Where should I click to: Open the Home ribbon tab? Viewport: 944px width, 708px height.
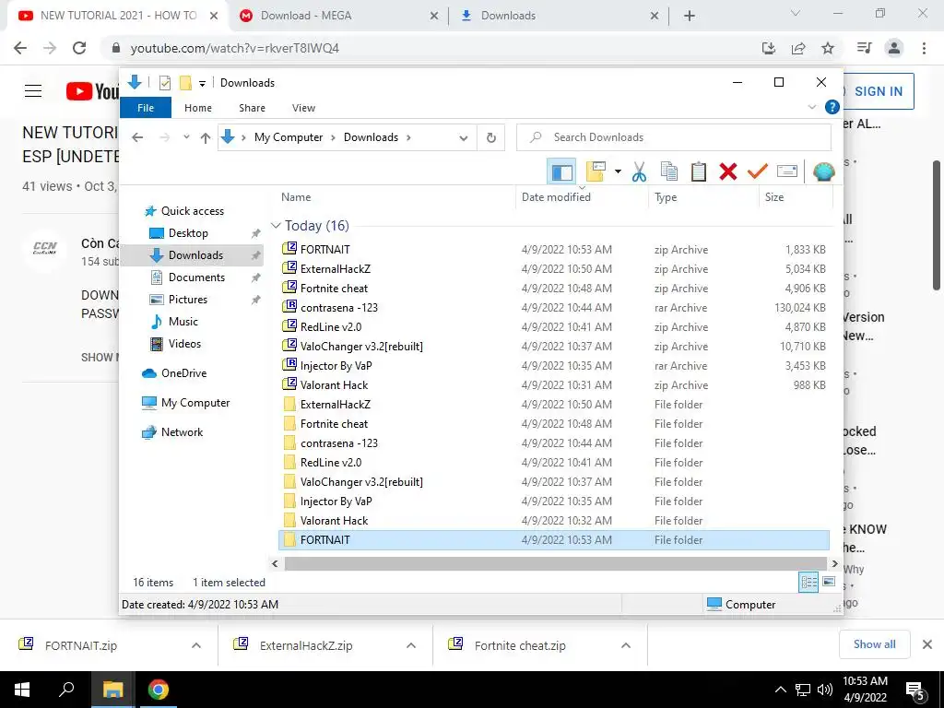click(x=198, y=108)
